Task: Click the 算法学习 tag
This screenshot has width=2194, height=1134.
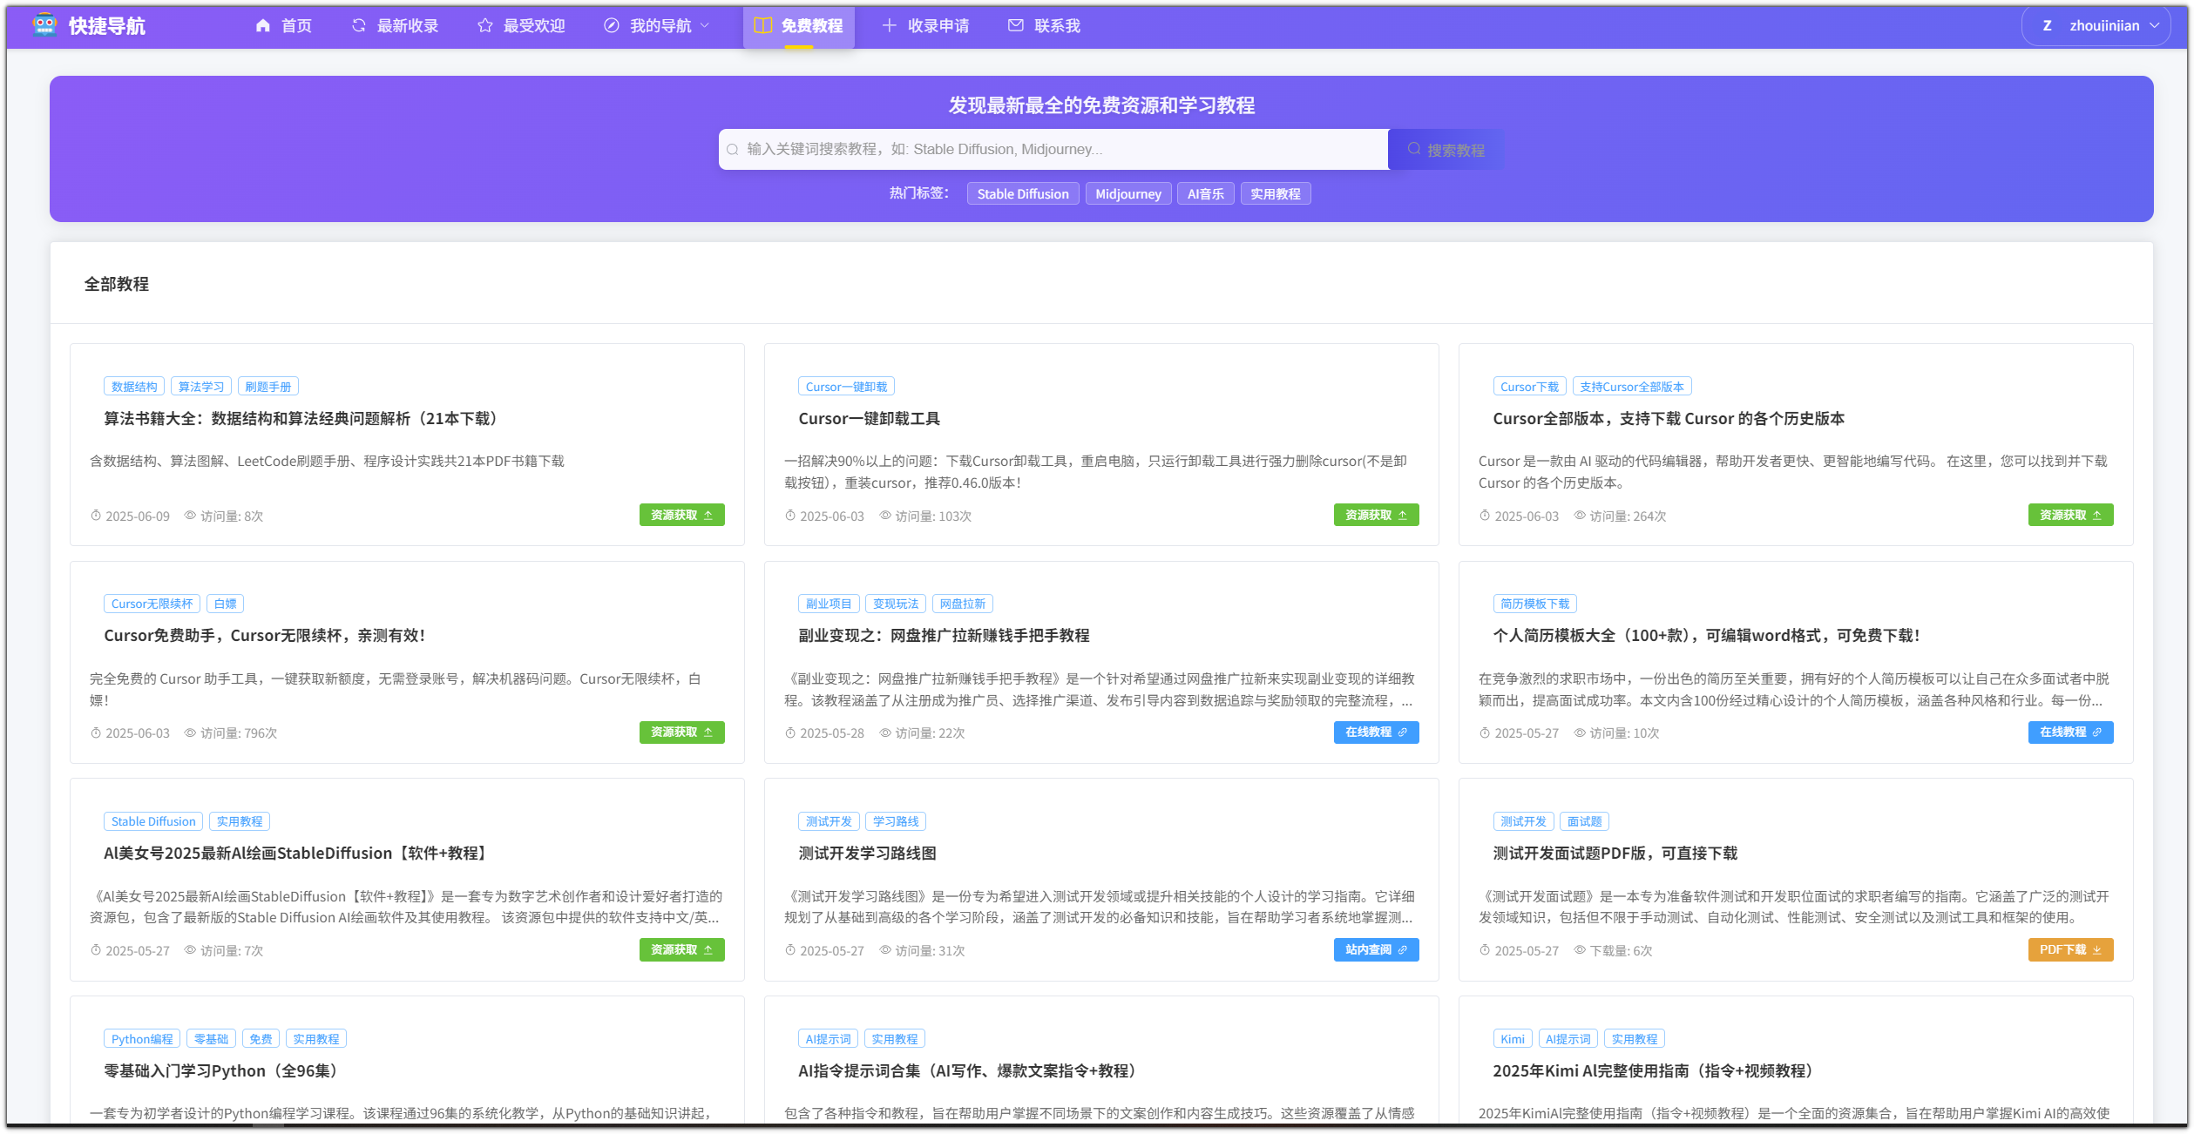Action: (x=201, y=387)
